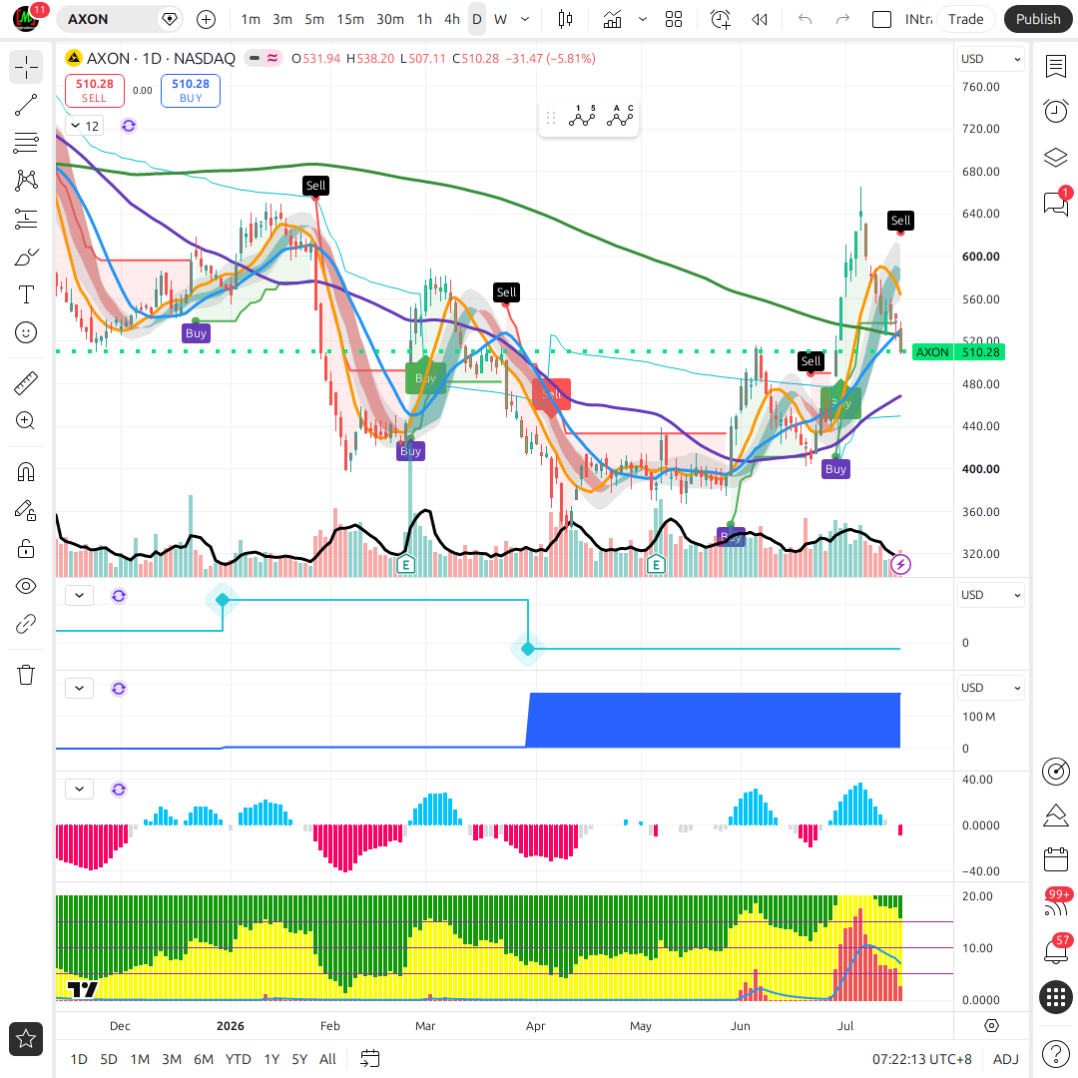Viewport: 1078px width, 1078px height.
Task: Open go to date calendar icon
Action: coord(370,1059)
